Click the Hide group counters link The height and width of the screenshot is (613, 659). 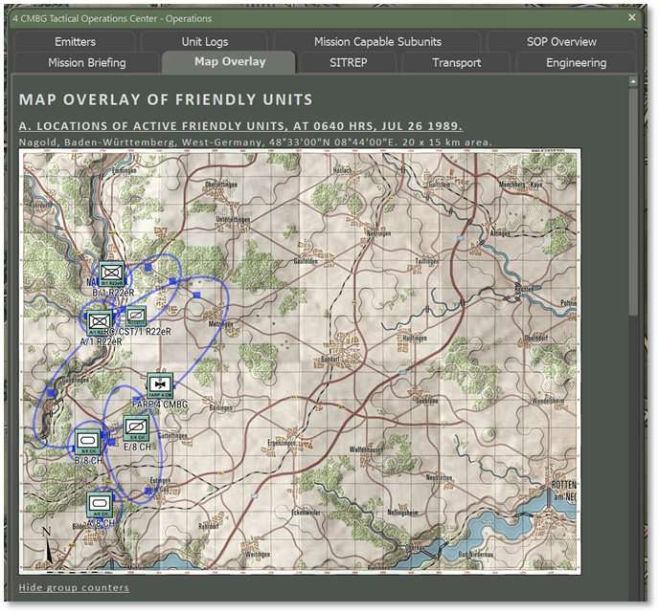click(74, 587)
